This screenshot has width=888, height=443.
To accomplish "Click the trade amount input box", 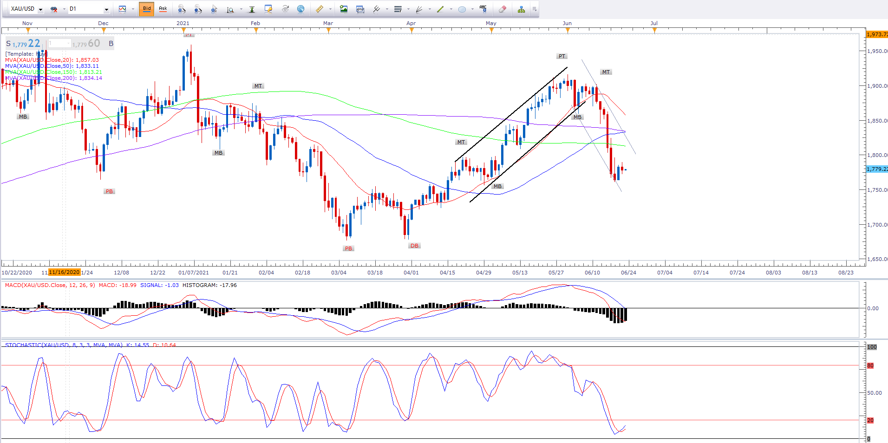I will [59, 44].
